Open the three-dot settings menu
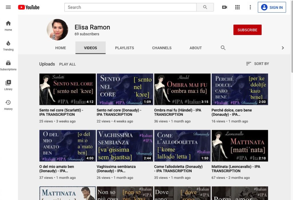The height and width of the screenshot is (200, 293). point(250,7)
